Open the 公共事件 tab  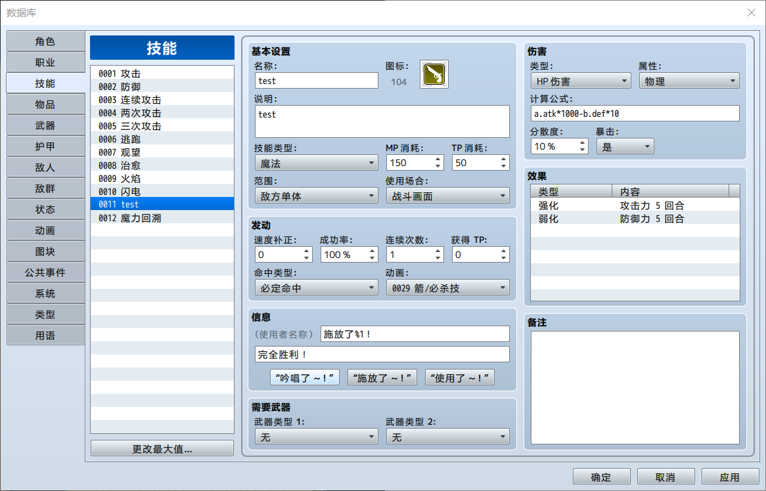coord(45,272)
